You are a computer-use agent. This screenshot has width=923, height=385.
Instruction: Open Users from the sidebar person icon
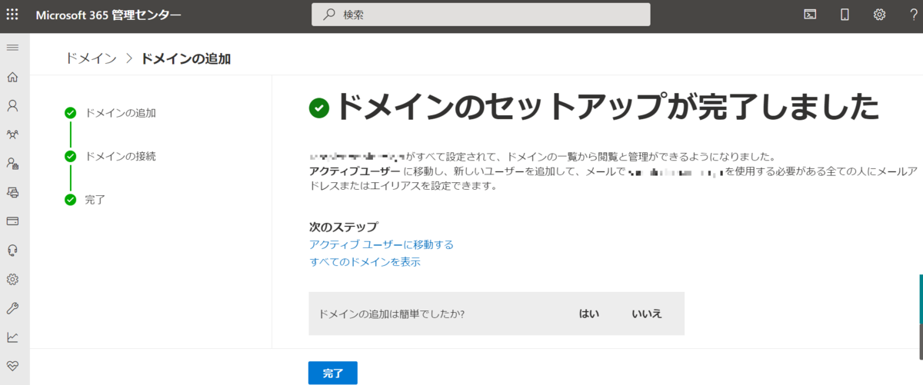(12, 105)
